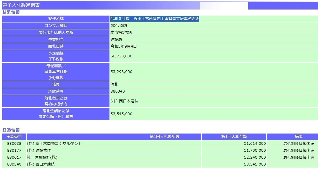Viewport: 318px width, 169px height.
Task: Select the 建設局 department value
Action: (x=116, y=40)
